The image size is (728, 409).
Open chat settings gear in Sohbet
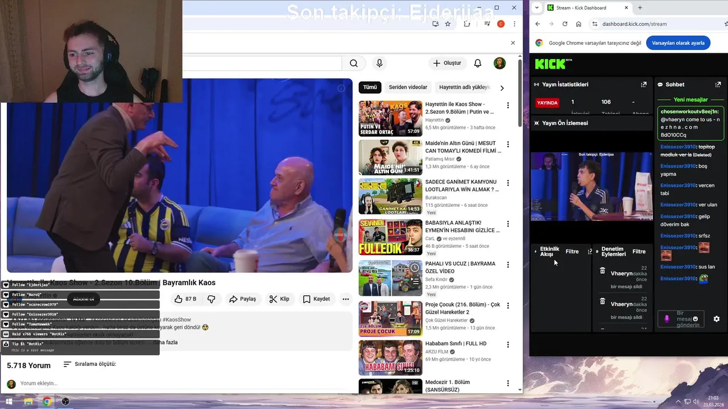click(717, 319)
